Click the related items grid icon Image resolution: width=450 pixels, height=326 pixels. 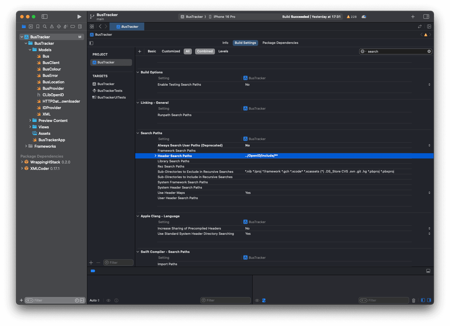point(92,26)
